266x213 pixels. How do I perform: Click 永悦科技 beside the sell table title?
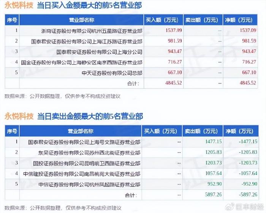19,116
